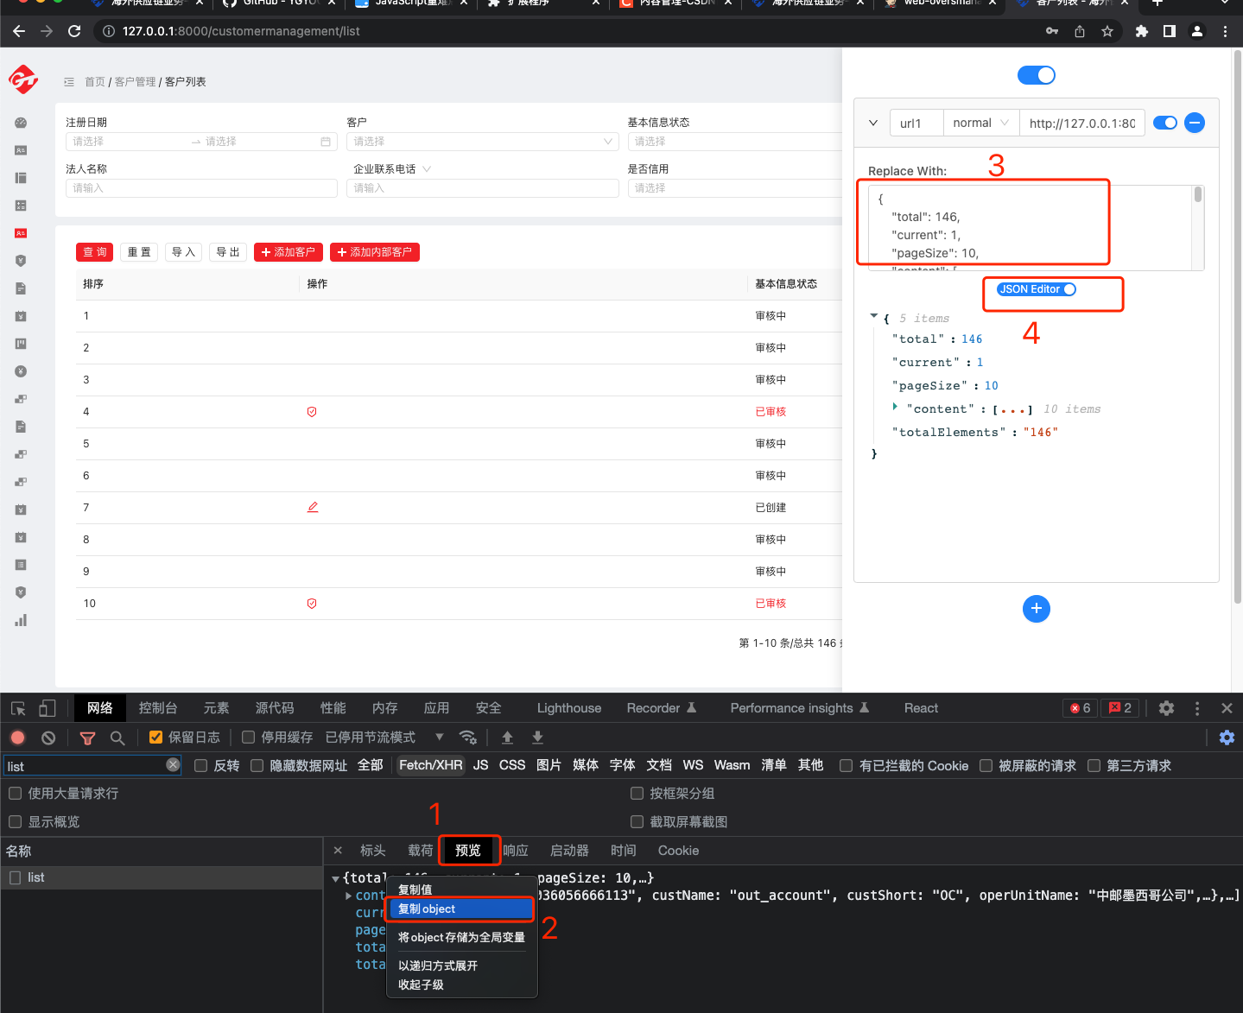The height and width of the screenshot is (1013, 1243).
Task: Open the 预览 request tab
Action: tap(468, 851)
